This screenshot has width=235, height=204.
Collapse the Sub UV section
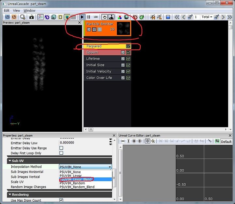click(10, 161)
